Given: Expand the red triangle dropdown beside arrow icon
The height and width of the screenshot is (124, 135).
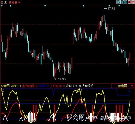Looking at the screenshot, I should 133,2.
